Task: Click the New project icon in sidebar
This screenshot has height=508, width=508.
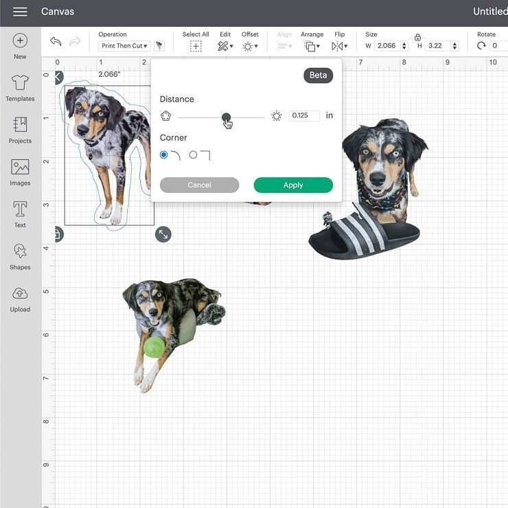Action: [20, 41]
